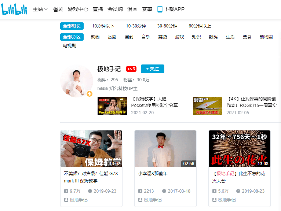
Task: Click the phone icon beside 下载APP
Action: coord(160,9)
